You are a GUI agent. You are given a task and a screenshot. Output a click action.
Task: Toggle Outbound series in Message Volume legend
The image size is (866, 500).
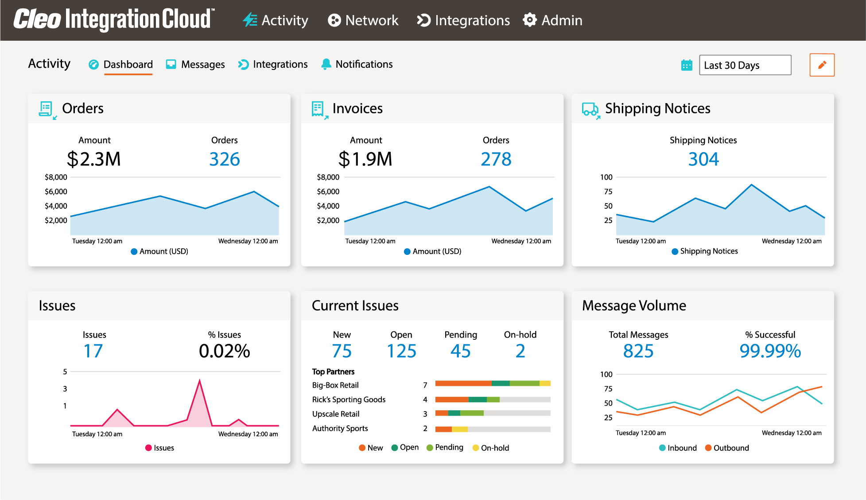point(726,448)
